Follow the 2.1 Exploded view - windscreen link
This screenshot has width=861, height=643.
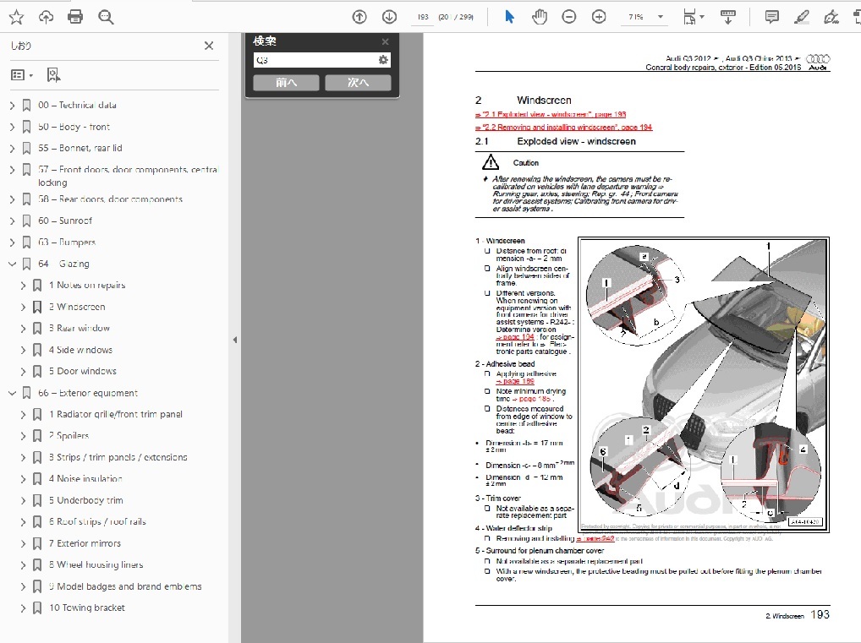[x=551, y=115]
